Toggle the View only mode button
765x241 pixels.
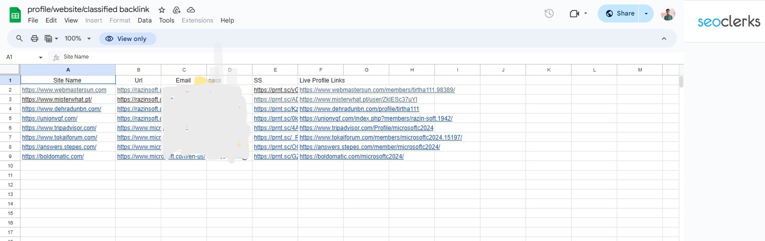coord(127,38)
